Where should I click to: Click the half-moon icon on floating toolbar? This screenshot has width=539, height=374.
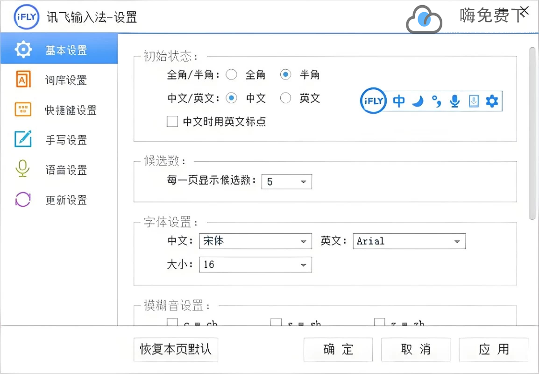(418, 101)
